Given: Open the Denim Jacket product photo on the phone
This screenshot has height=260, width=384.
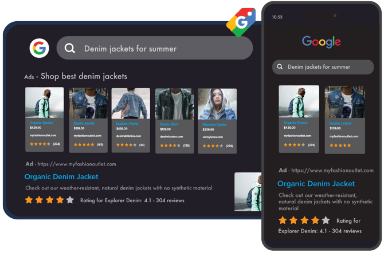Looking at the screenshot, I should tap(345, 102).
